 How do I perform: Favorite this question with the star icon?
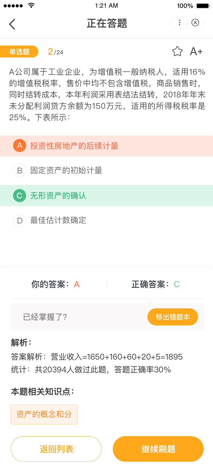click(x=177, y=52)
